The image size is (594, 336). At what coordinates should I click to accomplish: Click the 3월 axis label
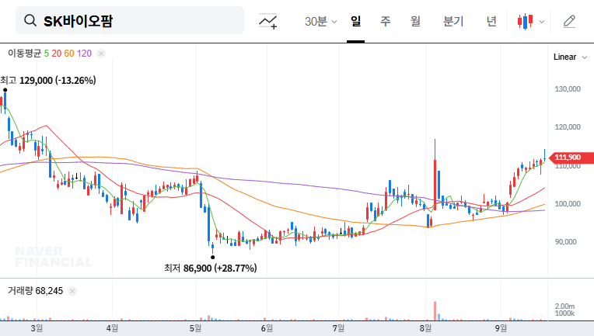37,328
